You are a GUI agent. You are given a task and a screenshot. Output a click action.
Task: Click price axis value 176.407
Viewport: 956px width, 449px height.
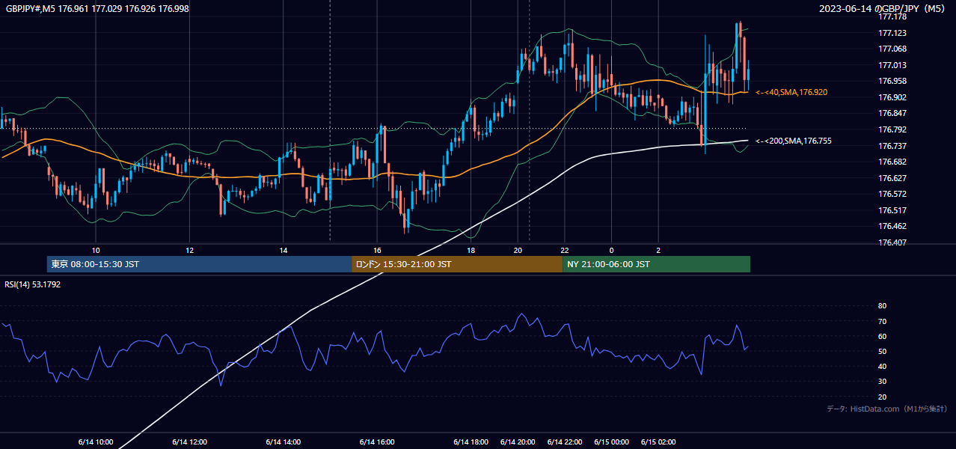(892, 242)
